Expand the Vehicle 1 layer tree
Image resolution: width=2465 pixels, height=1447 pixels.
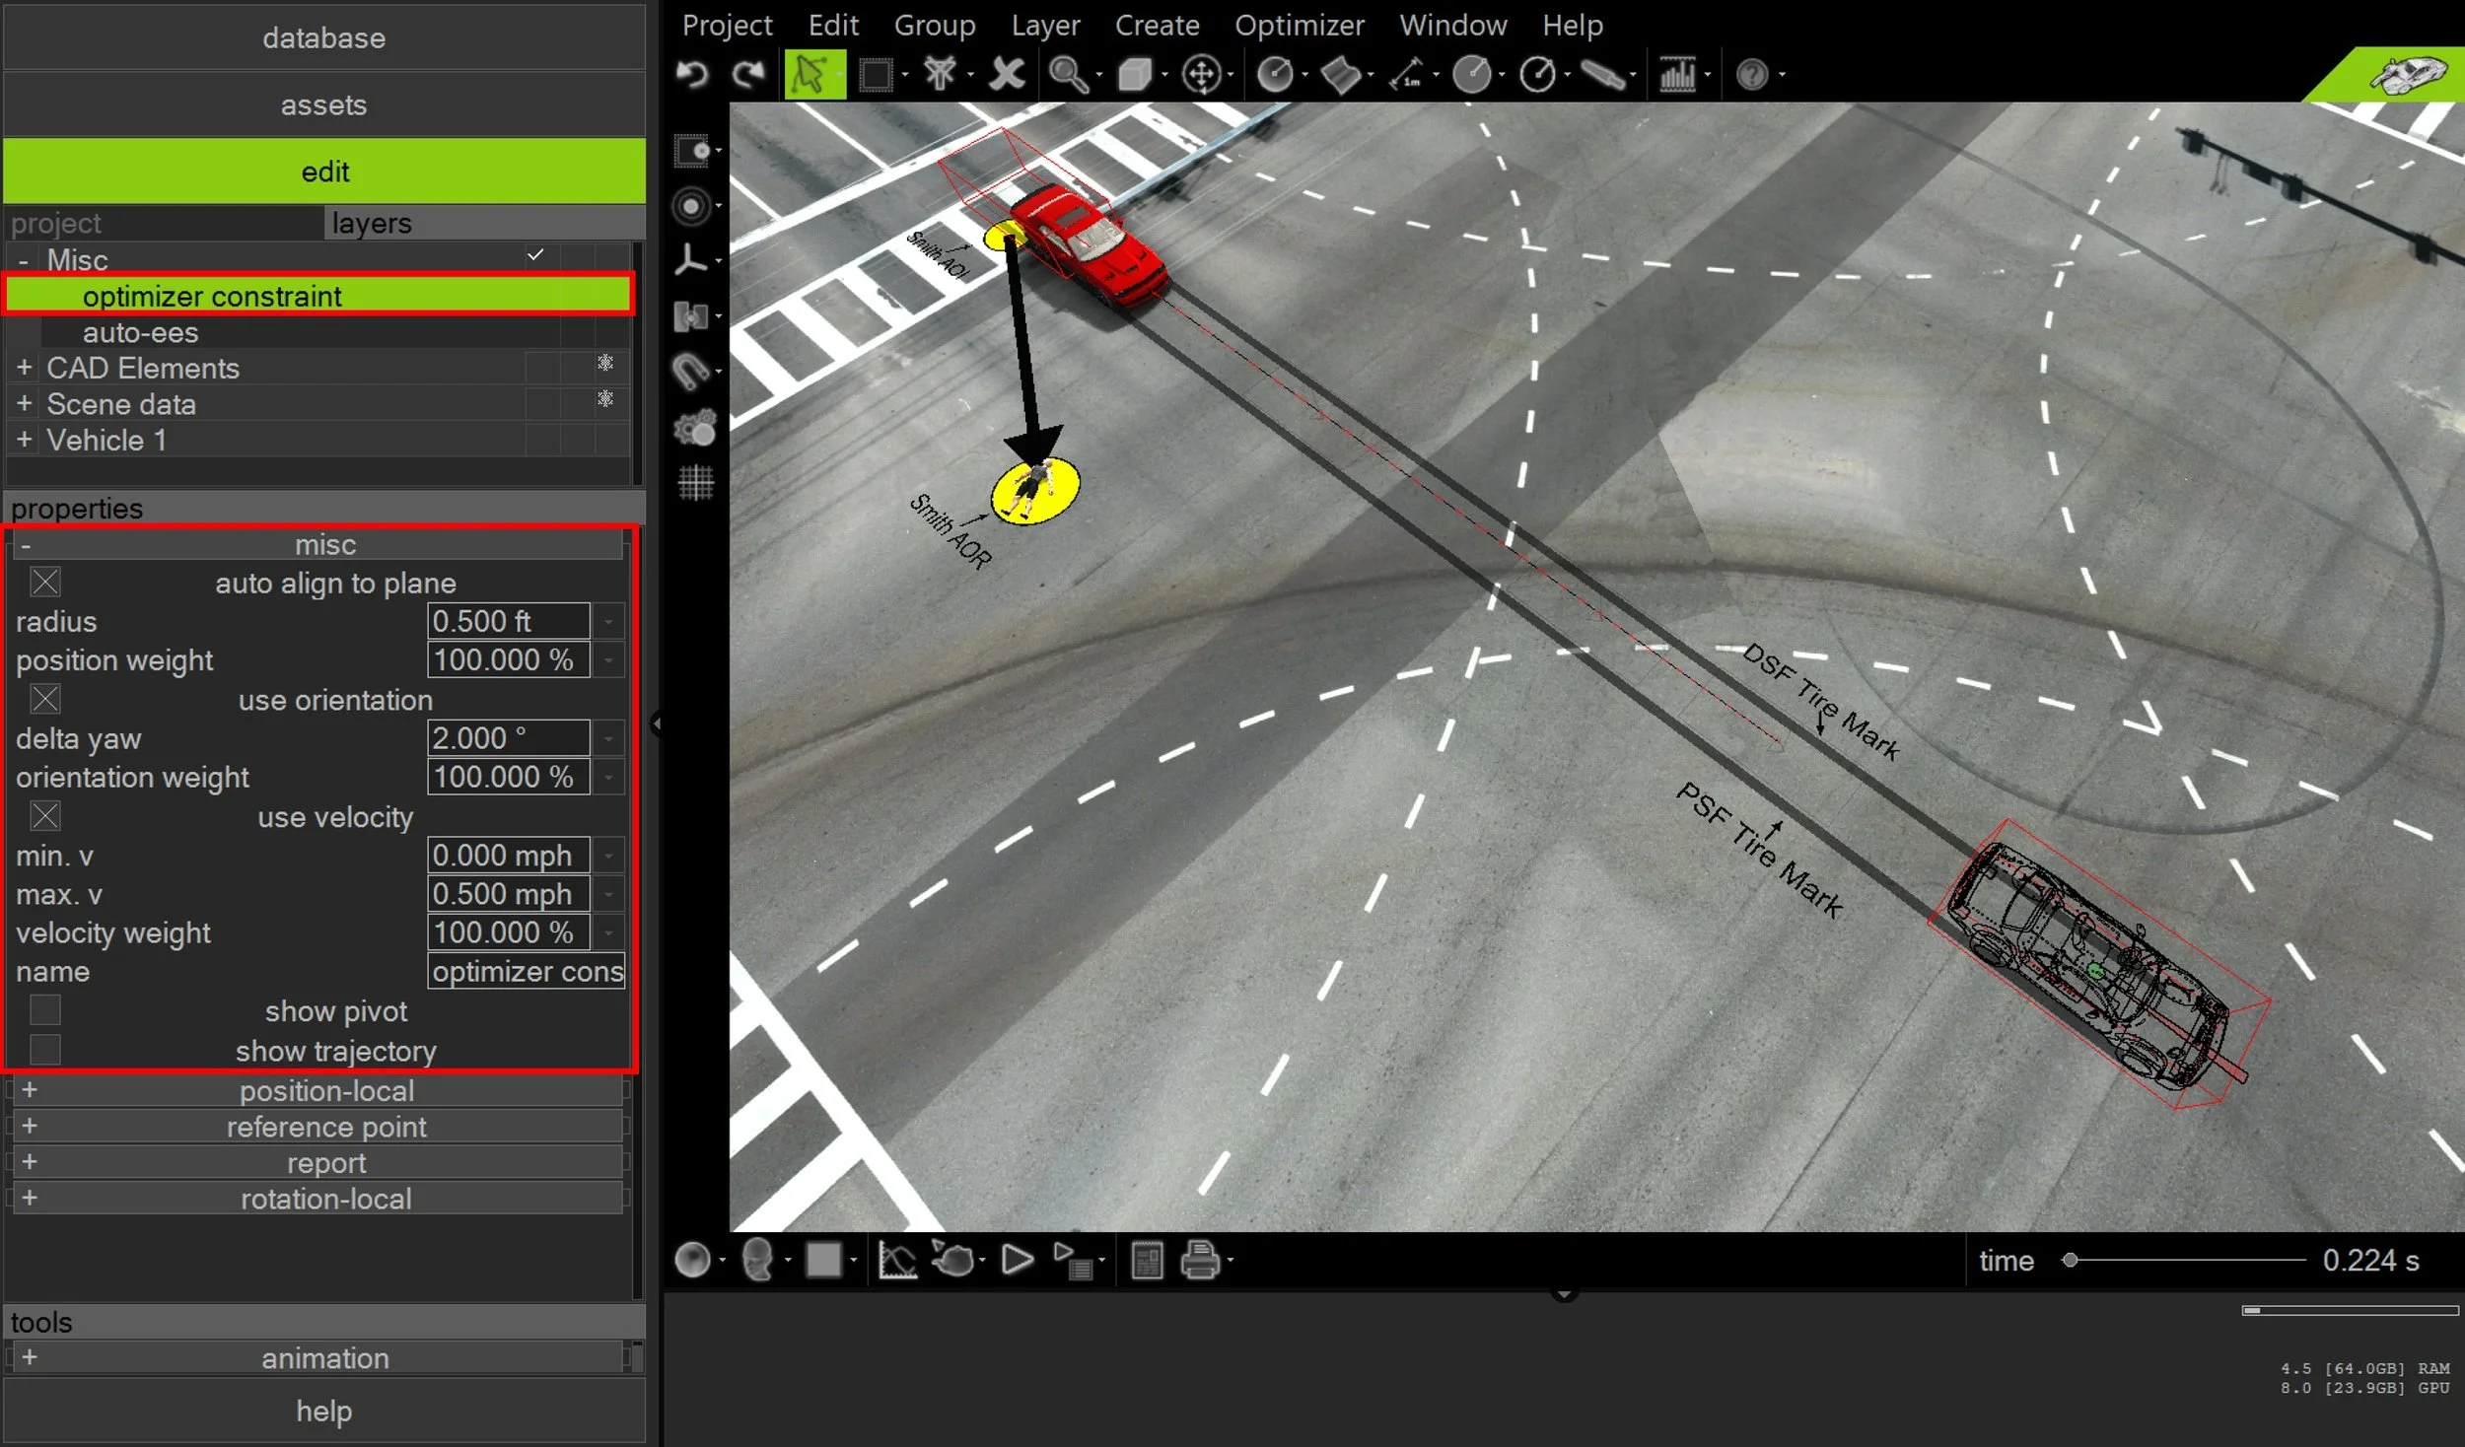[x=25, y=440]
